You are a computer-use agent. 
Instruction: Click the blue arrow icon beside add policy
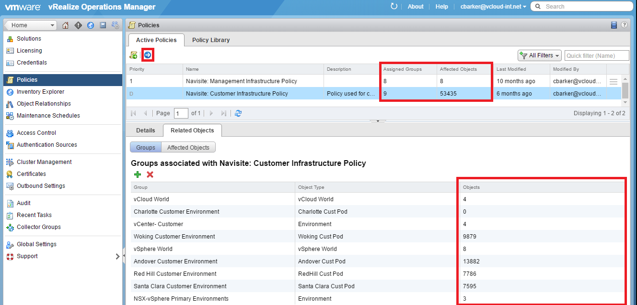(148, 55)
